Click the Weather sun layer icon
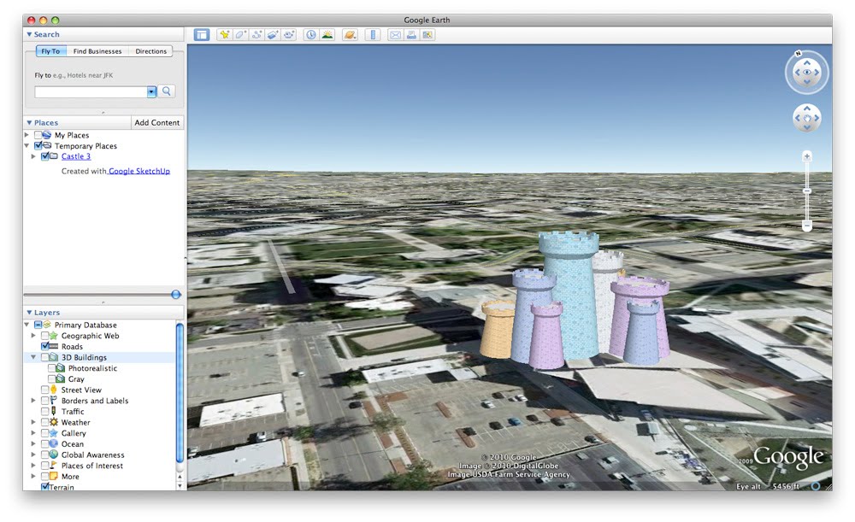 click(x=53, y=422)
